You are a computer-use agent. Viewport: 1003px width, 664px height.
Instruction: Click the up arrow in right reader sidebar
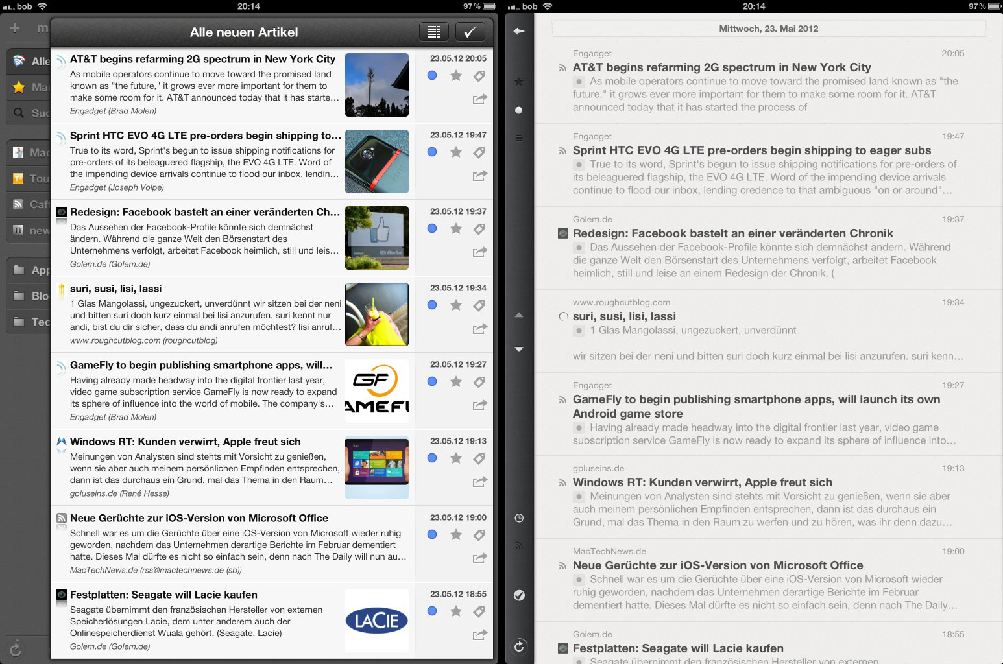pos(519,315)
